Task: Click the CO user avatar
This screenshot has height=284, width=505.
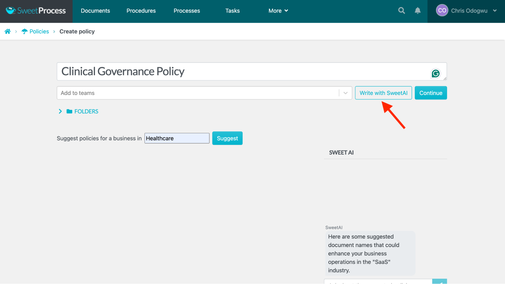Action: point(442,11)
